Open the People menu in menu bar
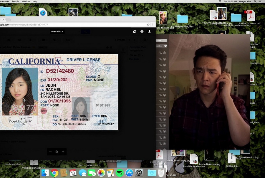Screen dimensions: 265x178 (x=15, y=1)
